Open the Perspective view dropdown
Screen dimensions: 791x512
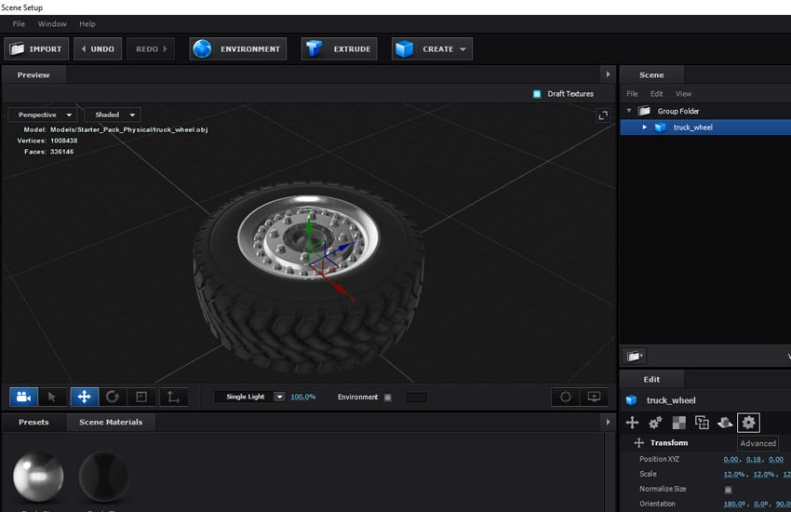(41, 115)
